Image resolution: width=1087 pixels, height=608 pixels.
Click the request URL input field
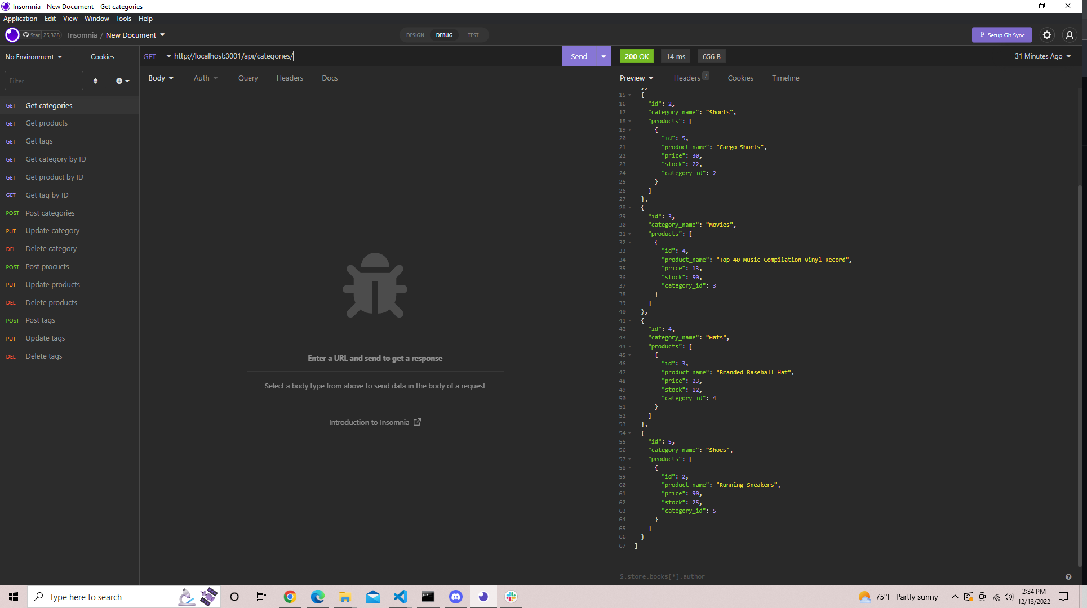366,56
